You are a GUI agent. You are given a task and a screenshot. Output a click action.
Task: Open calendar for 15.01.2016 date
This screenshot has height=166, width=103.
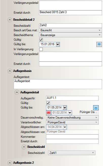click(58, 44)
